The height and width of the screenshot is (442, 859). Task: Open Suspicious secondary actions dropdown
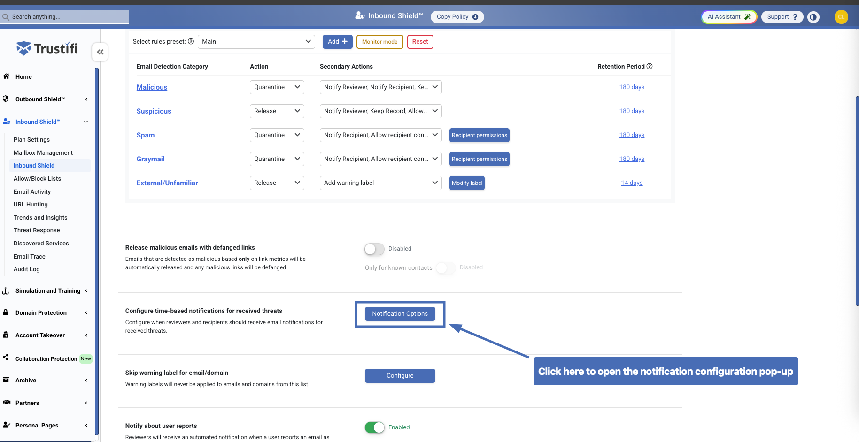point(381,111)
